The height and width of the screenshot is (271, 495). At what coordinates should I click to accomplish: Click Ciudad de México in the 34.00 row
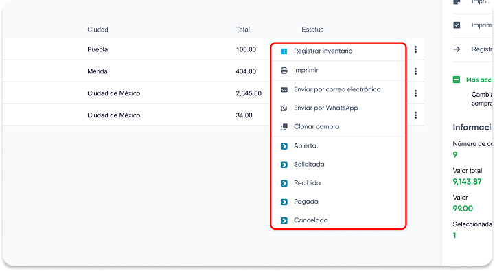click(x=114, y=115)
